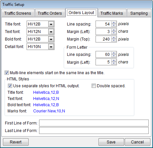Decrease Line spacing 54 with down arrow
Screen dimensions: 153x148
(114, 25)
